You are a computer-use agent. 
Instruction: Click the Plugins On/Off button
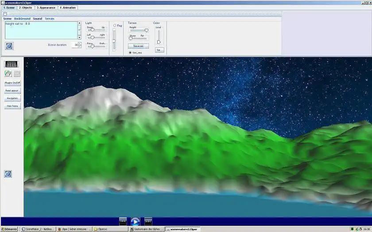coord(12,83)
